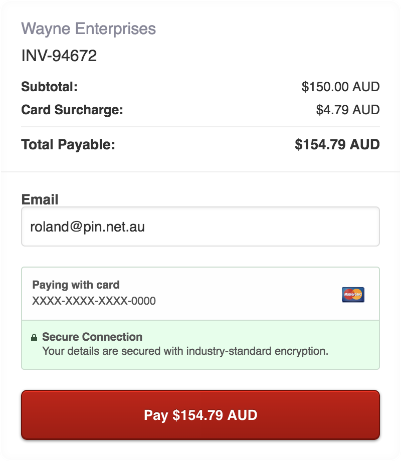
Task: Click the roland@pin.net.au email text
Action: point(87,226)
